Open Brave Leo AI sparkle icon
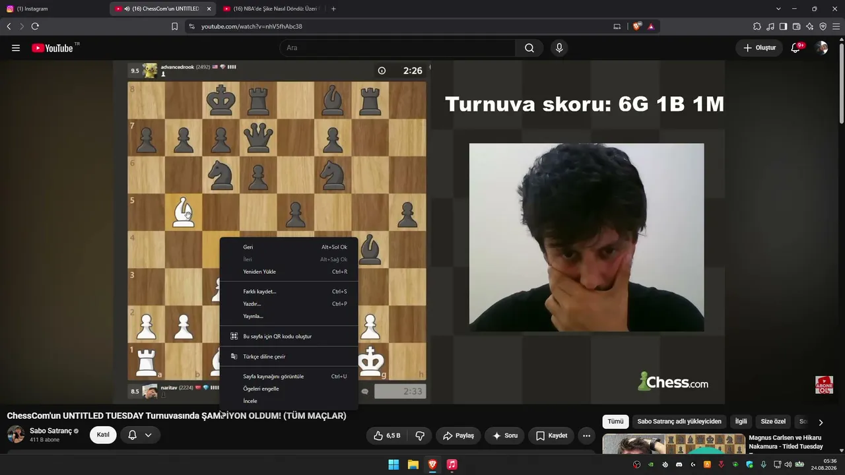Image resolution: width=845 pixels, height=475 pixels. point(809,26)
